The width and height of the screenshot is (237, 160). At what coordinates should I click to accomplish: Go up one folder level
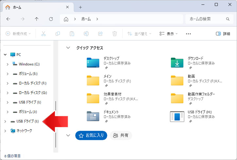click(x=37, y=19)
